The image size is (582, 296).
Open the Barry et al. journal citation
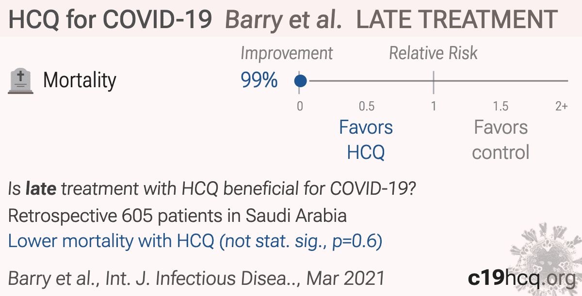tap(196, 279)
